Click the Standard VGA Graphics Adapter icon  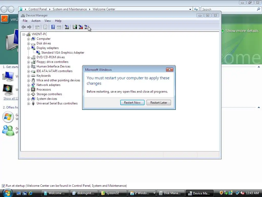[38, 53]
